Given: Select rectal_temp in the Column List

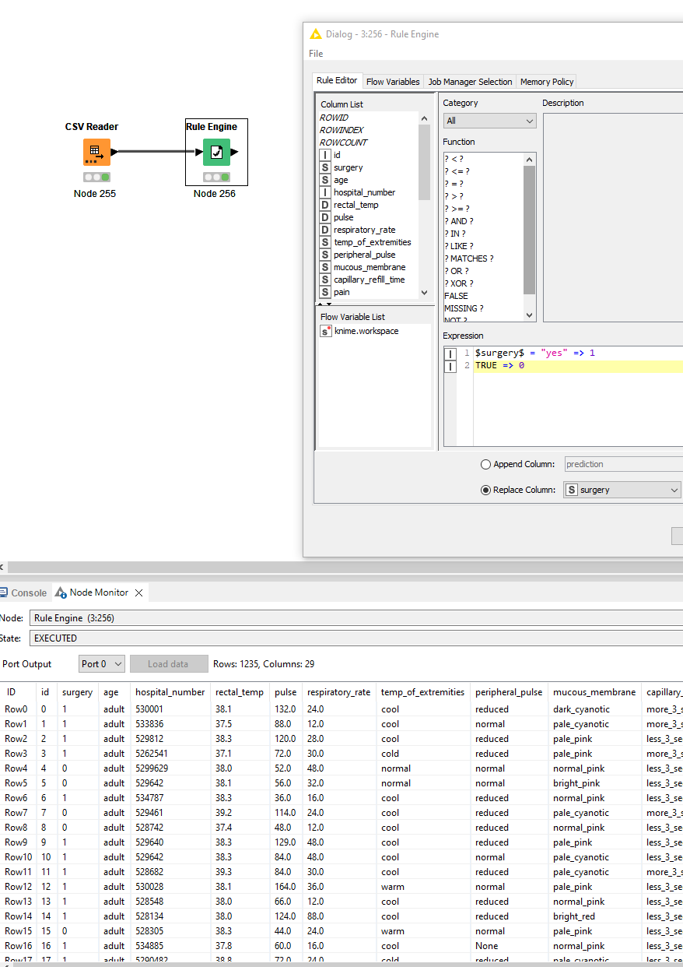Looking at the screenshot, I should tap(356, 205).
